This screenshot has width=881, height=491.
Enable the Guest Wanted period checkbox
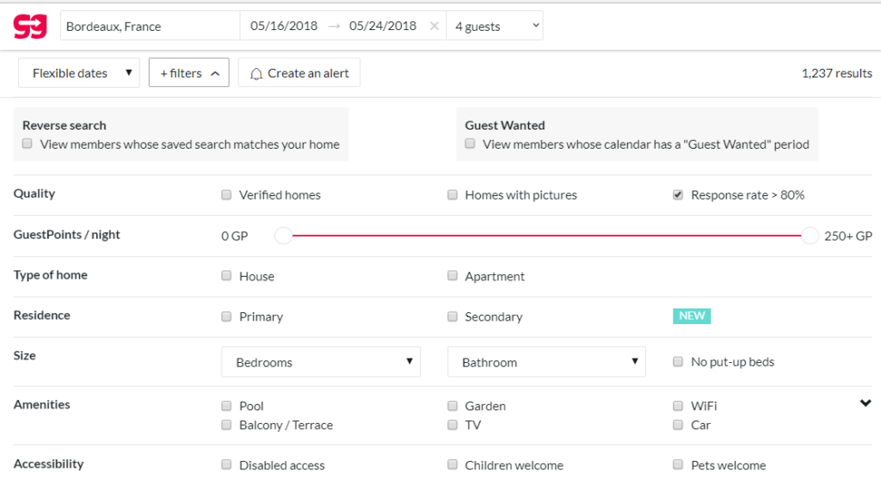click(x=470, y=144)
